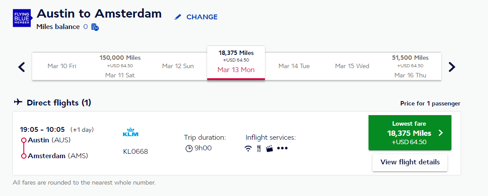Click the clock icon by trip duration

189,148
